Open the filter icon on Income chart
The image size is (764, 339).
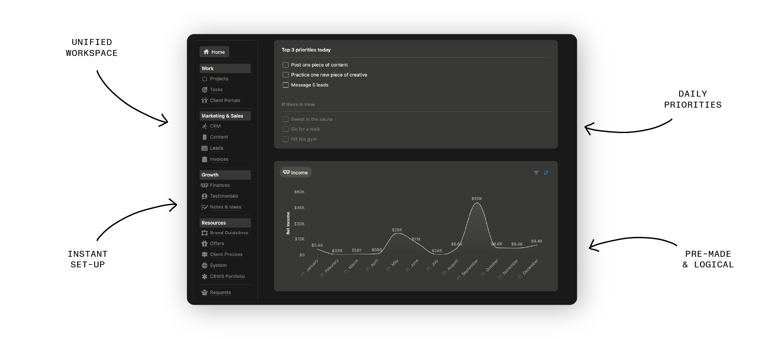tap(536, 172)
